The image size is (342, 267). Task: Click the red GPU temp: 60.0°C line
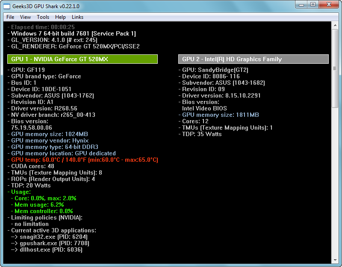coord(83,160)
